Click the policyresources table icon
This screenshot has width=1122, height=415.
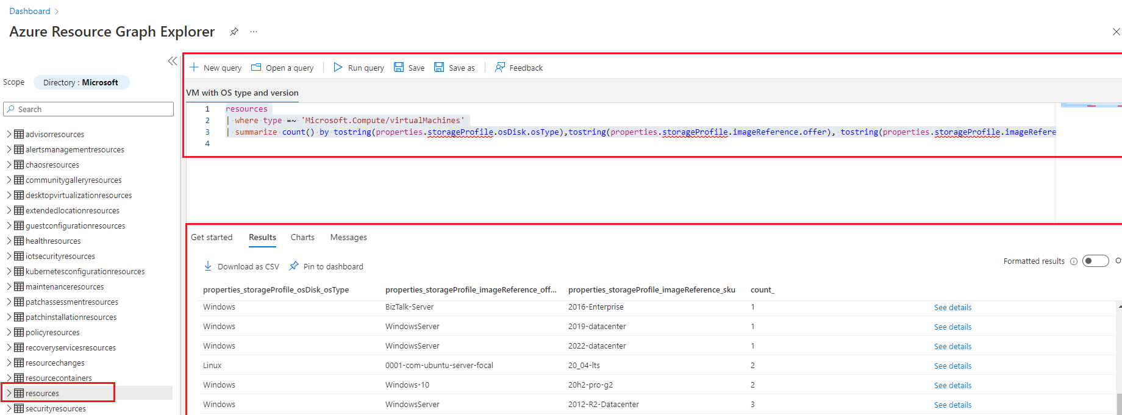pos(19,332)
